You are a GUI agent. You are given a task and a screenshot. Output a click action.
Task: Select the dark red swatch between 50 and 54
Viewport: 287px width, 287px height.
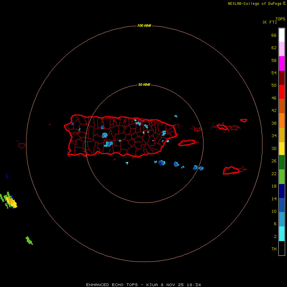pyautogui.click(x=282, y=77)
